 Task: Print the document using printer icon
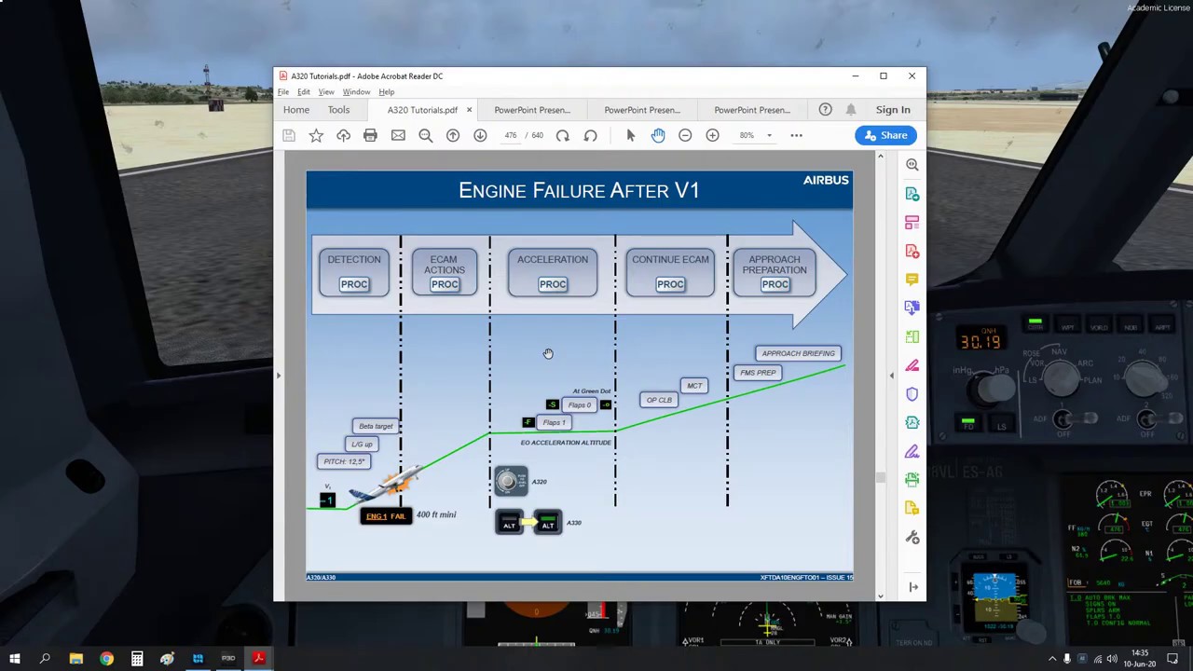pyautogui.click(x=370, y=135)
